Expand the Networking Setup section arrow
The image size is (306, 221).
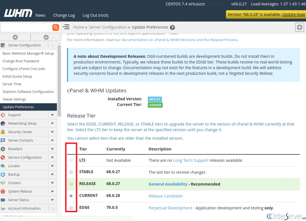point(53,123)
